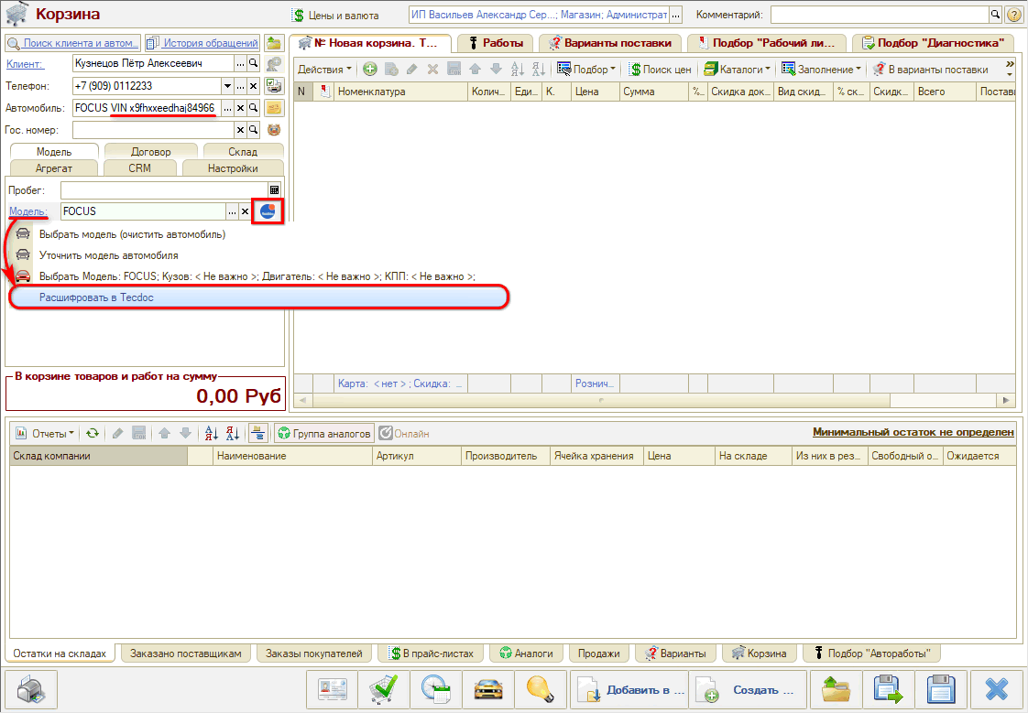Viewport: 1028px width, 713px height.
Task: Open the Телефон dropdown arrow
Action: pyautogui.click(x=227, y=85)
